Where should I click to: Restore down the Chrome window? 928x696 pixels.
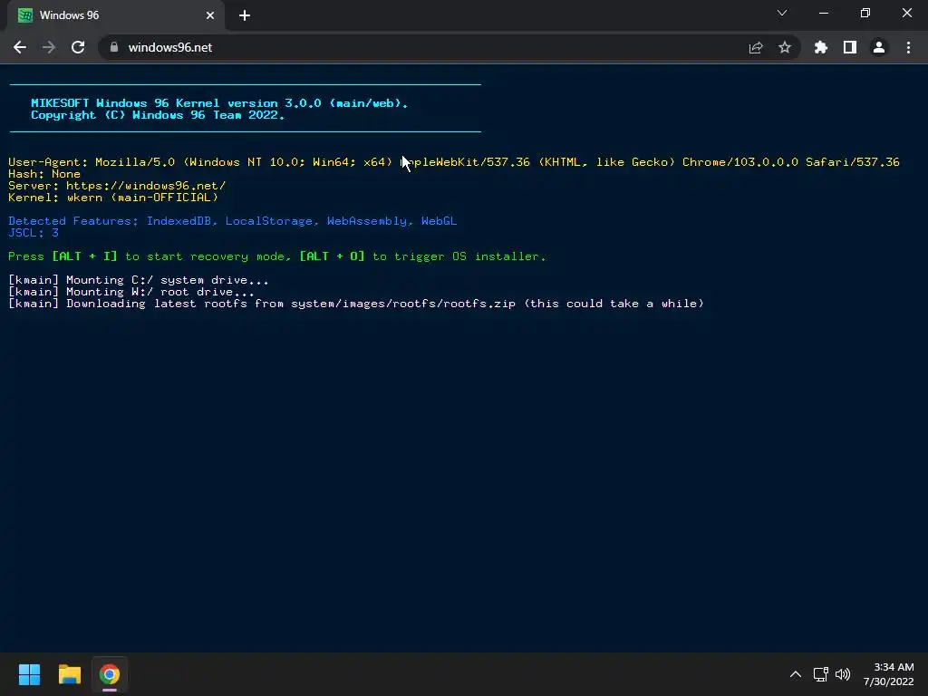coord(865,13)
